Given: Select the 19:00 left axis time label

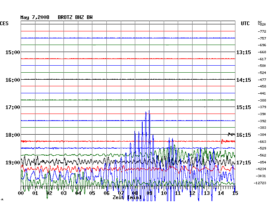Looking at the screenshot, I should pos(12,163).
